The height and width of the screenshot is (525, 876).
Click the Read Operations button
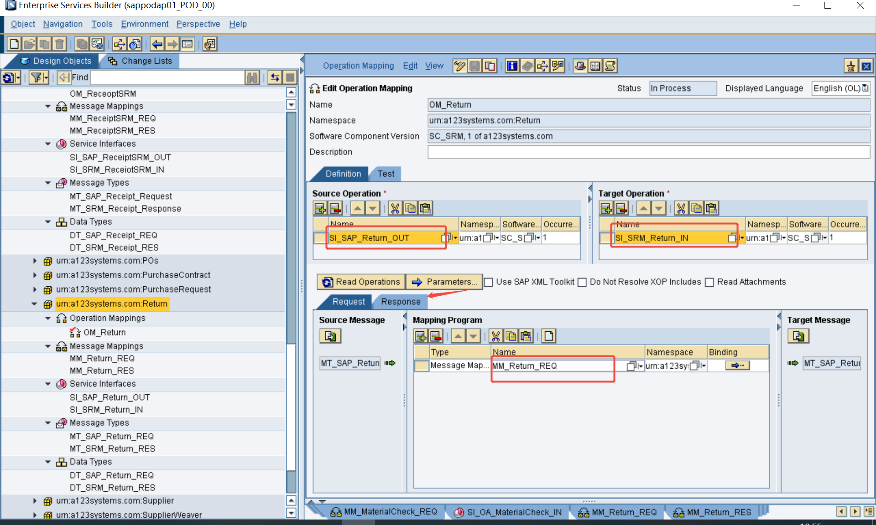tap(361, 282)
